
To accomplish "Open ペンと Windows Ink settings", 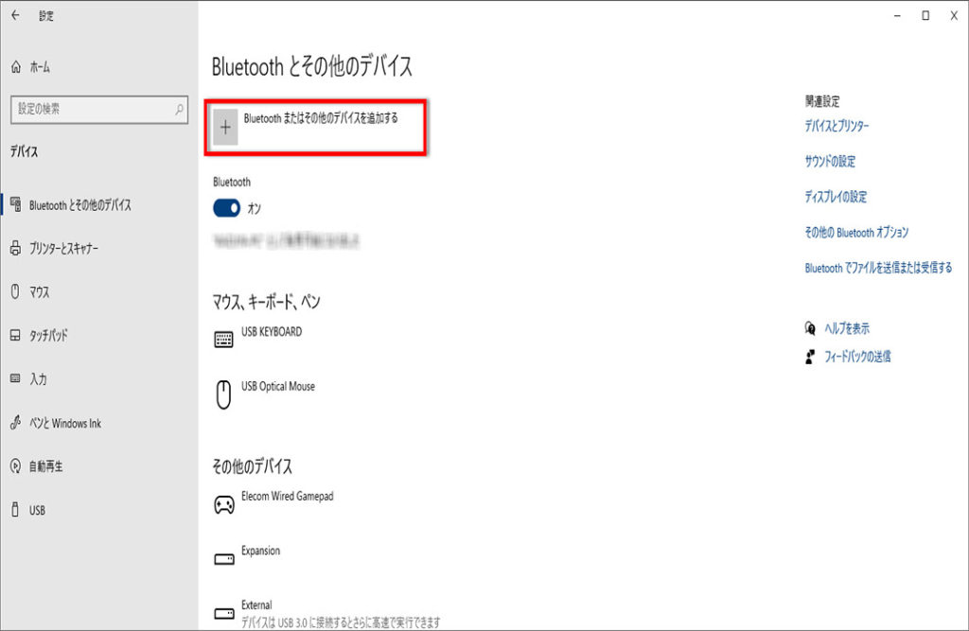I will (64, 423).
